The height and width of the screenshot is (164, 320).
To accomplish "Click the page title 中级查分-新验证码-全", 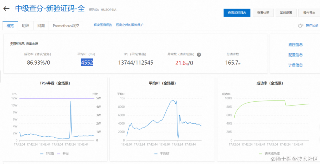I will click(50, 9).
